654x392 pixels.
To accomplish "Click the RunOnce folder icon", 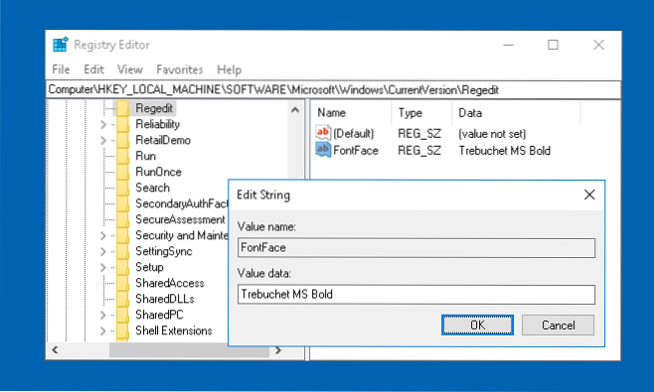I will (122, 172).
